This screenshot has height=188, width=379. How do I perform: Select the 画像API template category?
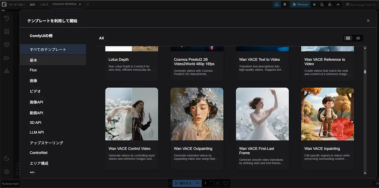(53, 102)
